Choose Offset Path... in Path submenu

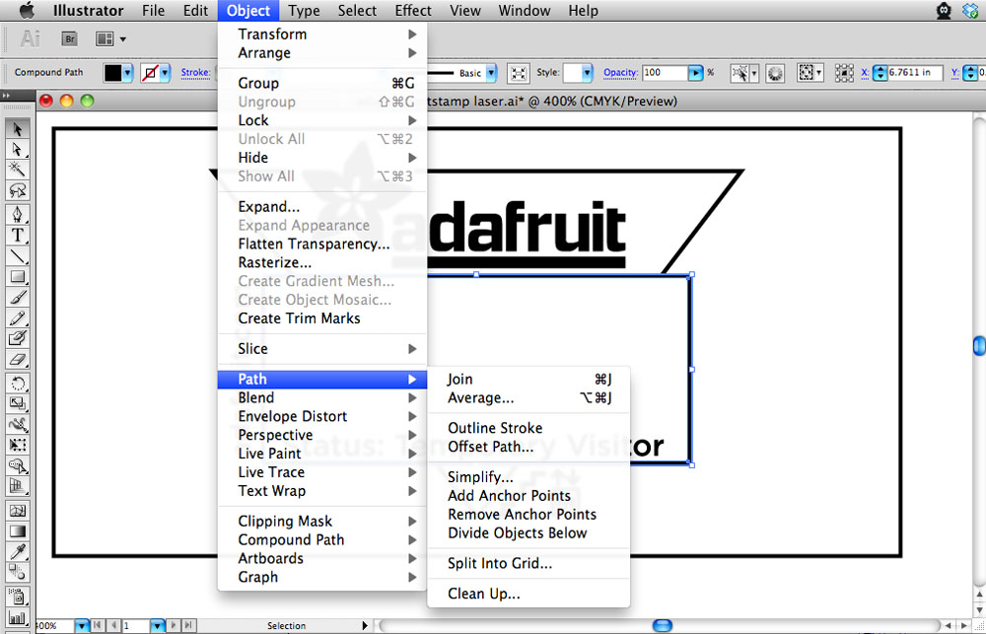point(528,447)
